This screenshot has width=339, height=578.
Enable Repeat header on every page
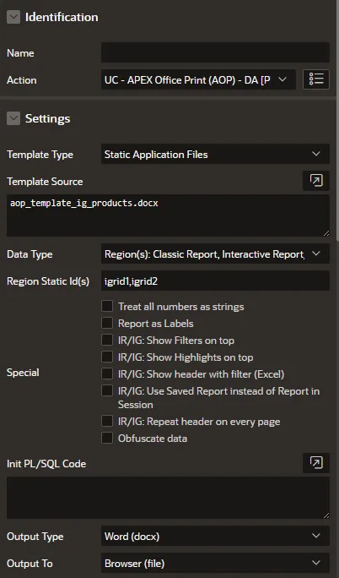click(x=107, y=421)
